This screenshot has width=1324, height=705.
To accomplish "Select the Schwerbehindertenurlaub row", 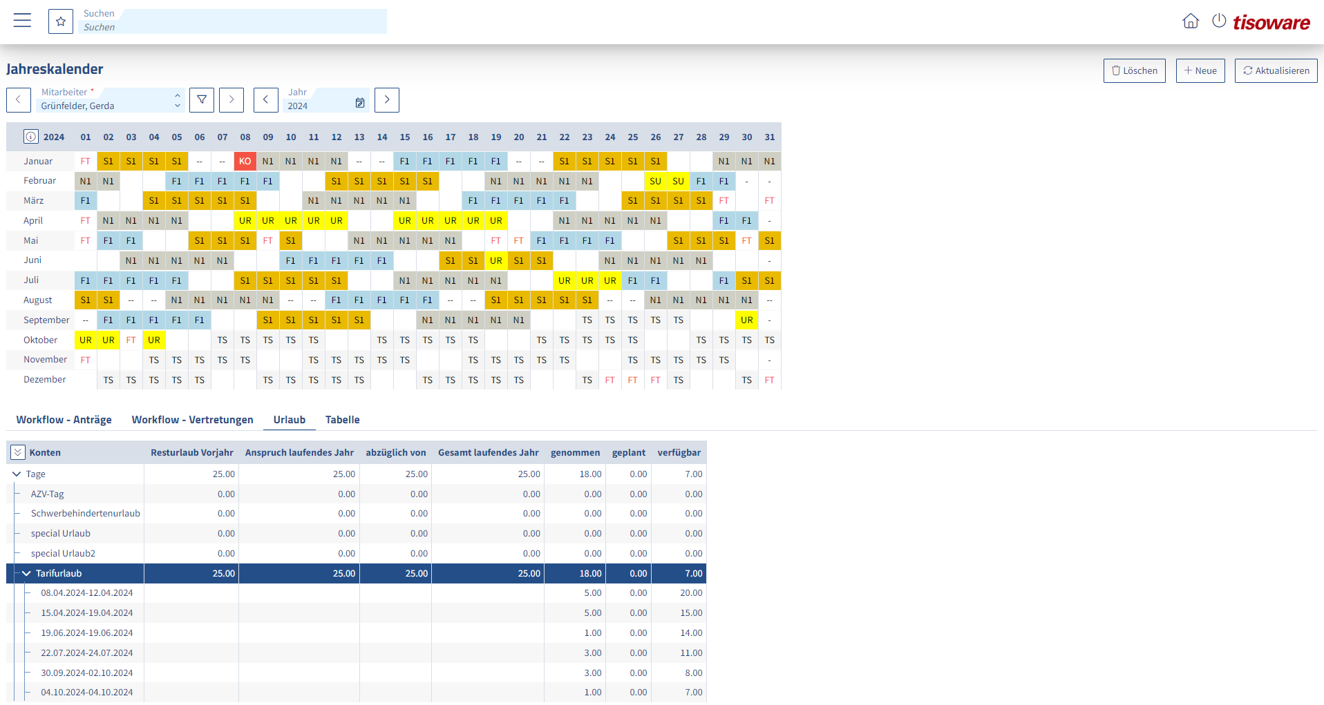I will tap(356, 514).
